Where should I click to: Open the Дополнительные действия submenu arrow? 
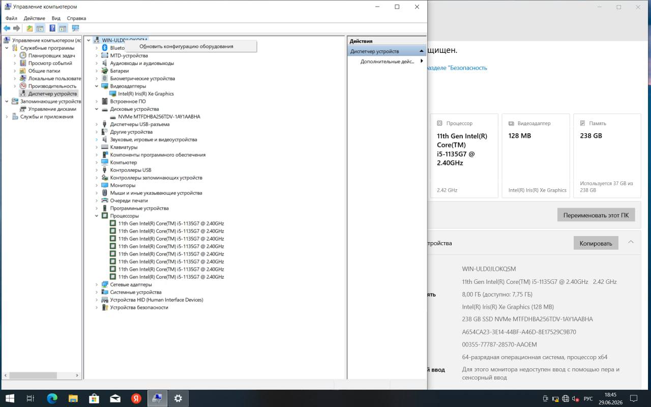(x=422, y=61)
